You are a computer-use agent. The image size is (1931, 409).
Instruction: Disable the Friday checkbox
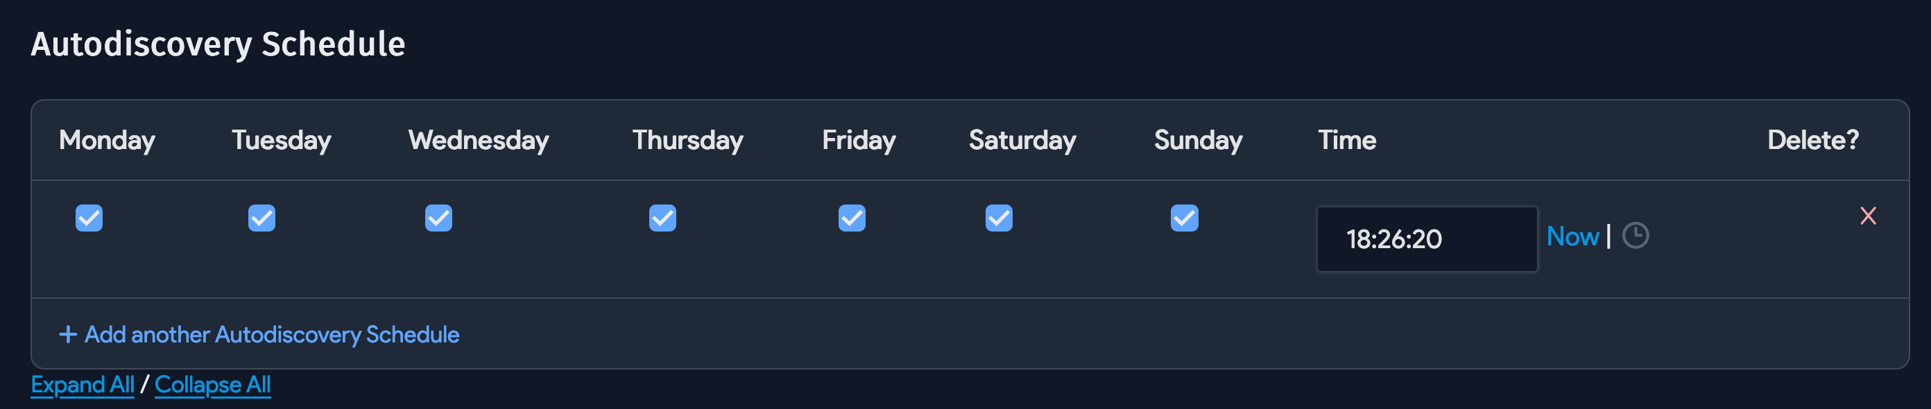tap(851, 218)
